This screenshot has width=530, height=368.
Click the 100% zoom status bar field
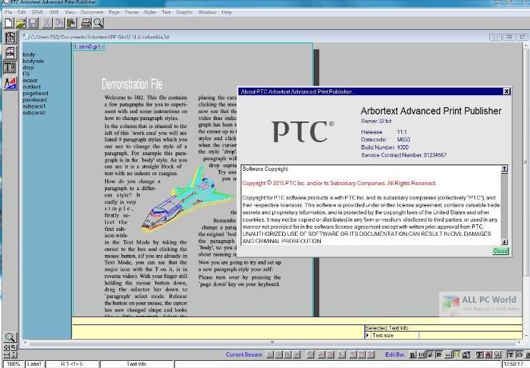click(x=14, y=364)
